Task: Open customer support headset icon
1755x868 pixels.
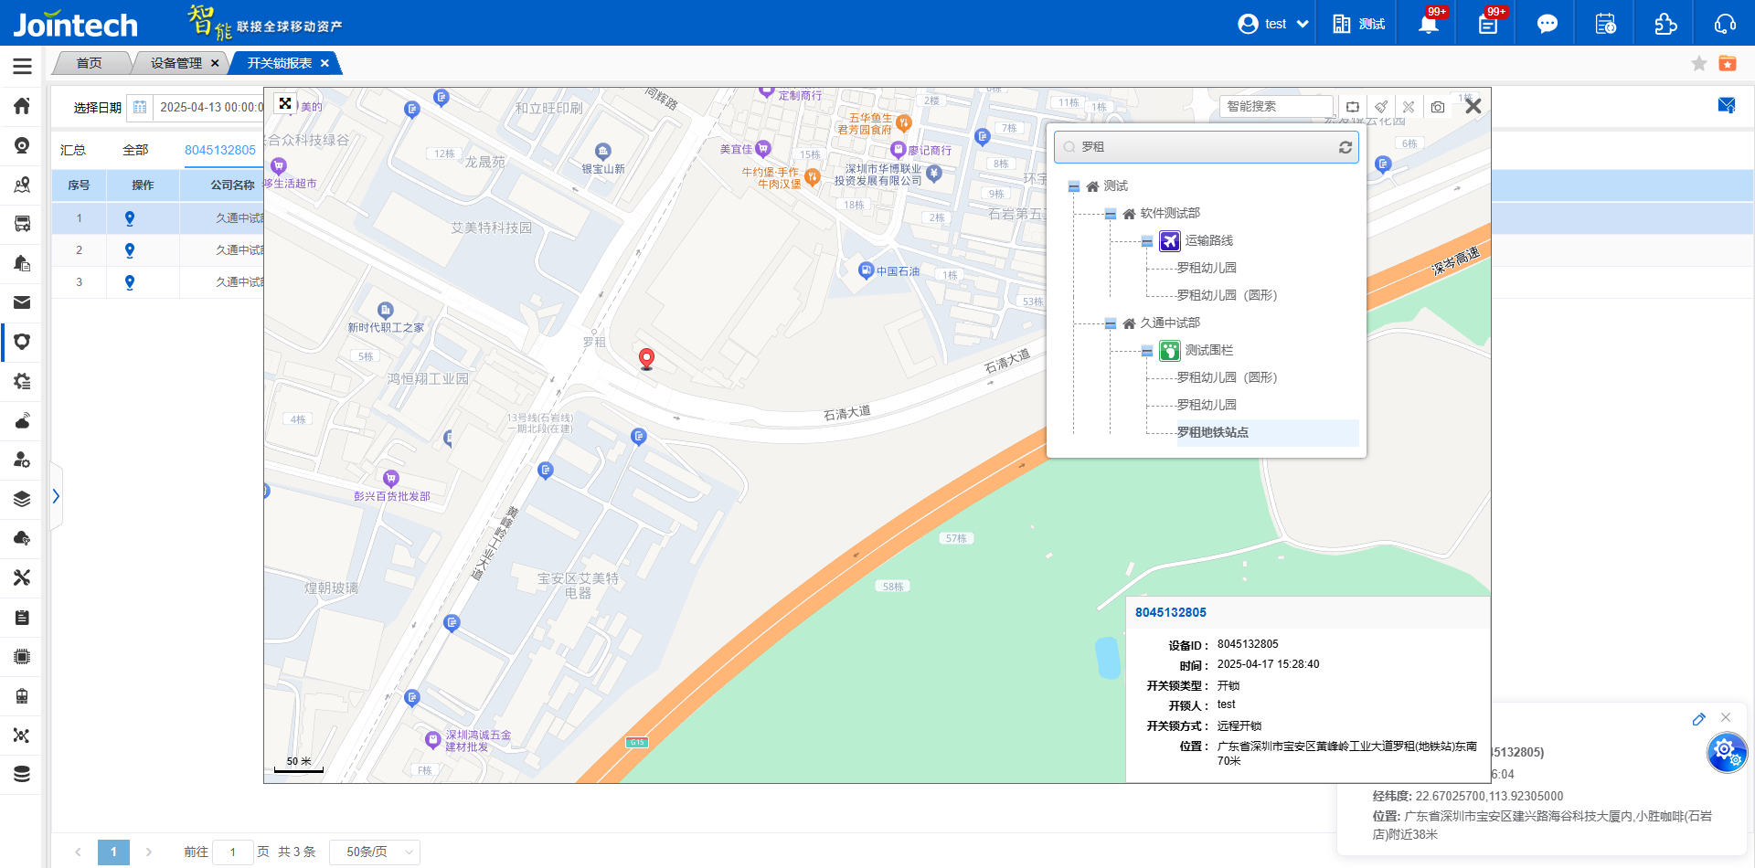Action: click(x=1725, y=24)
